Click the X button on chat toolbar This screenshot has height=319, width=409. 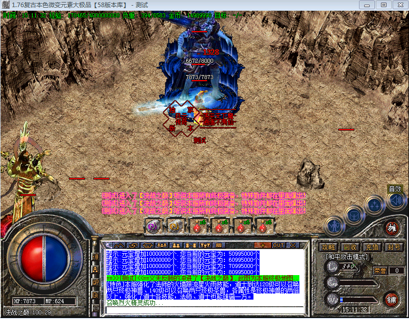click(x=293, y=246)
